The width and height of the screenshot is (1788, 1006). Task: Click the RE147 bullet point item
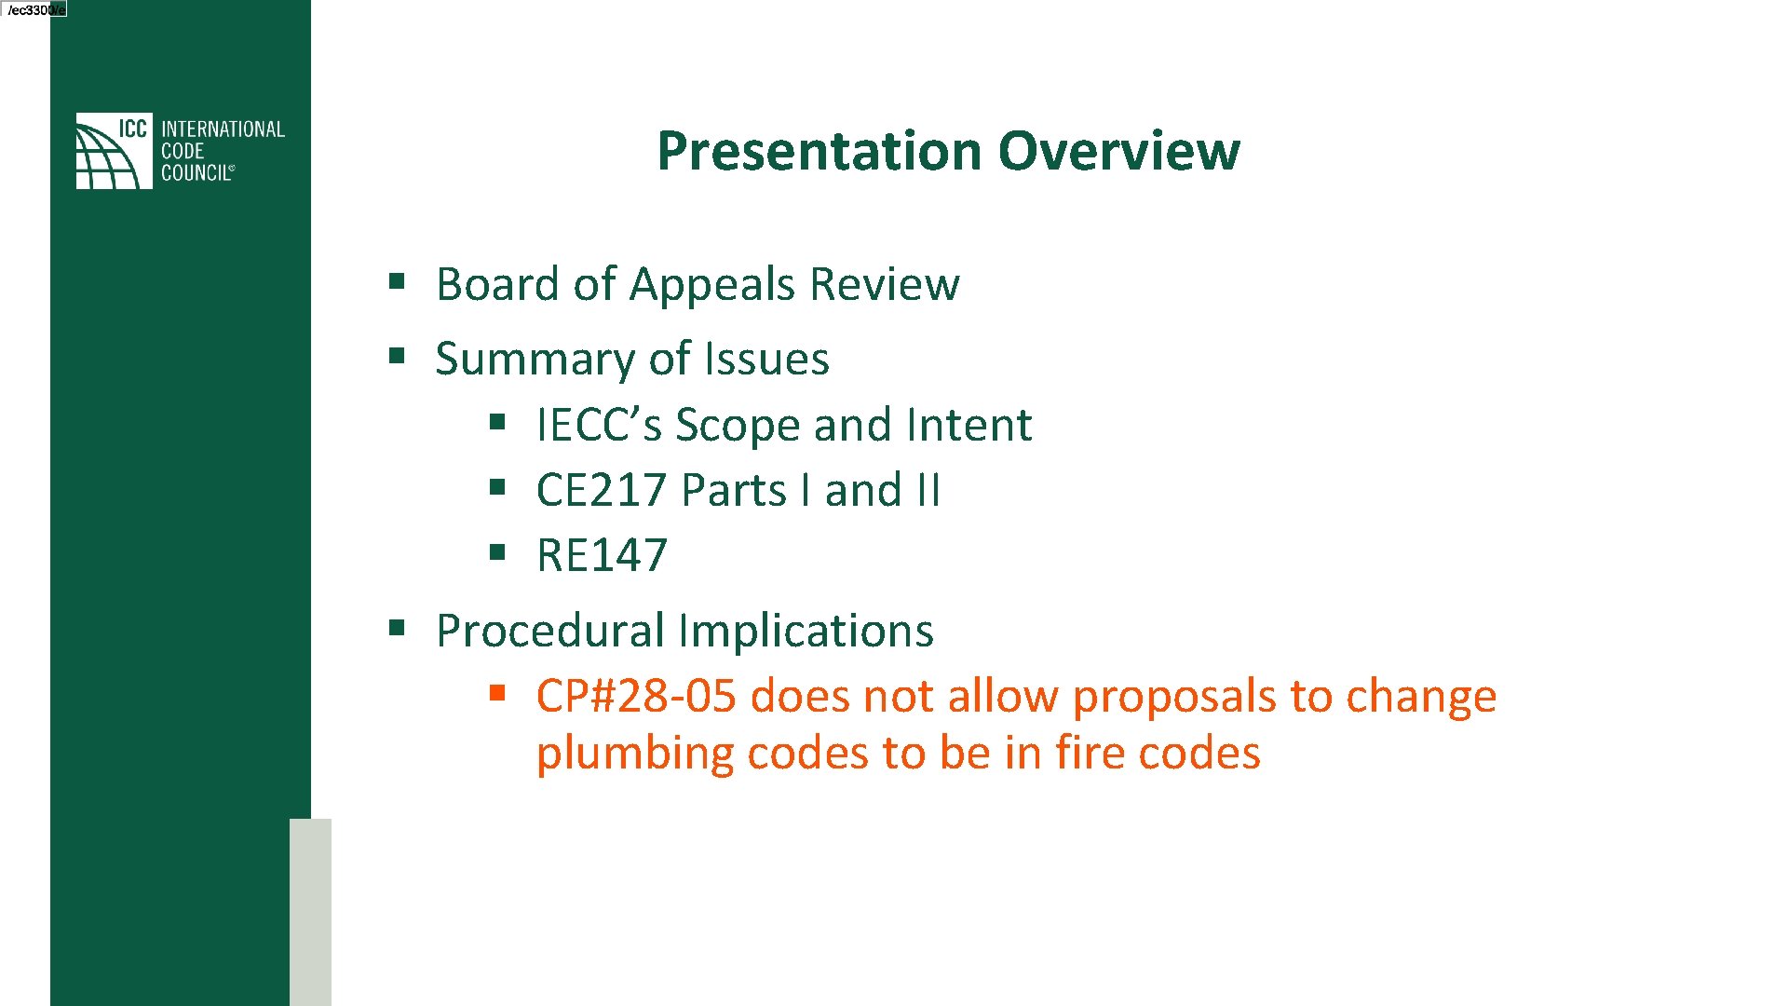[605, 555]
